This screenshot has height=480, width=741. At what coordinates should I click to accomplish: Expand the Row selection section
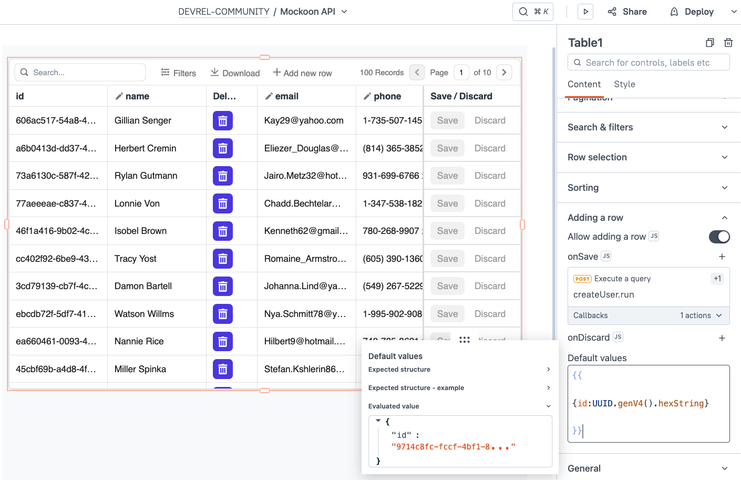(649, 157)
